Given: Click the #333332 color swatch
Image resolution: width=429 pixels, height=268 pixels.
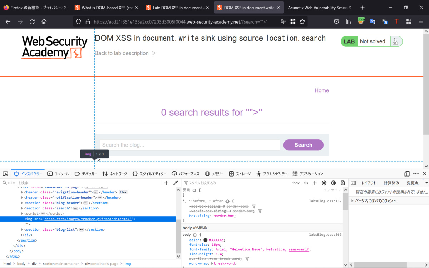Looking at the screenshot, I should (x=206, y=240).
